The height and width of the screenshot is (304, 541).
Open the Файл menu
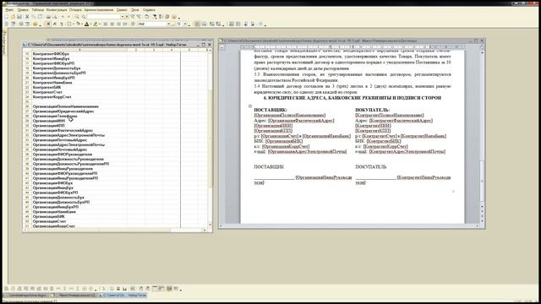[x=9, y=10]
